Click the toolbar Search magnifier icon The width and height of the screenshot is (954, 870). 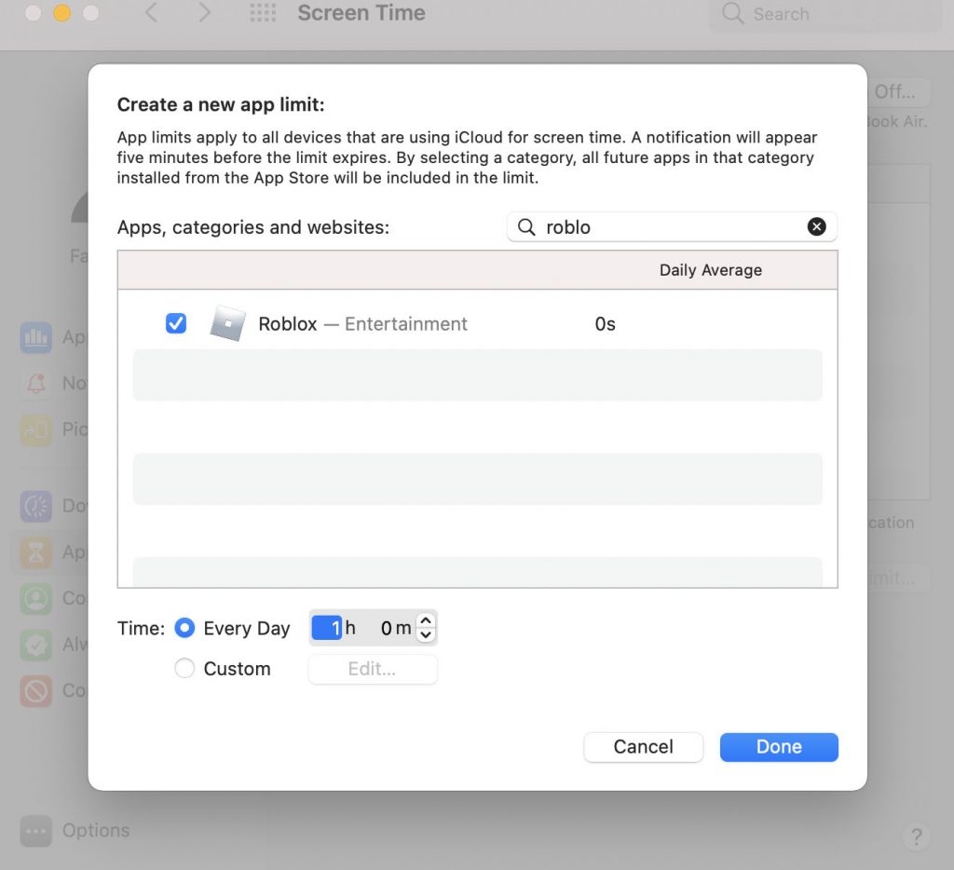tap(733, 13)
